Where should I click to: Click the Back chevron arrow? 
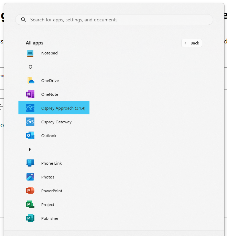(185, 43)
